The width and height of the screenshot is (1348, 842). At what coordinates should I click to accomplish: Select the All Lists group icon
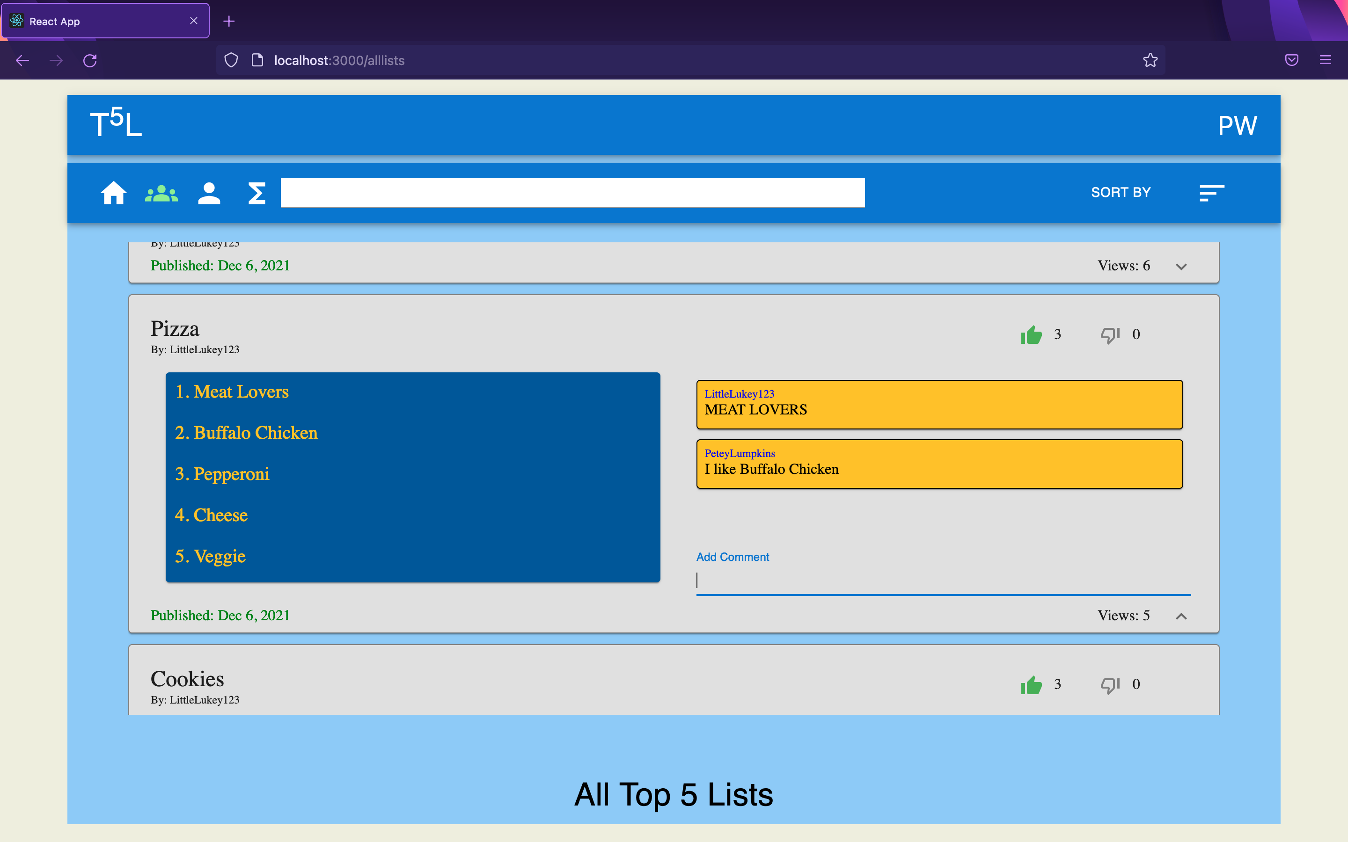click(x=161, y=193)
